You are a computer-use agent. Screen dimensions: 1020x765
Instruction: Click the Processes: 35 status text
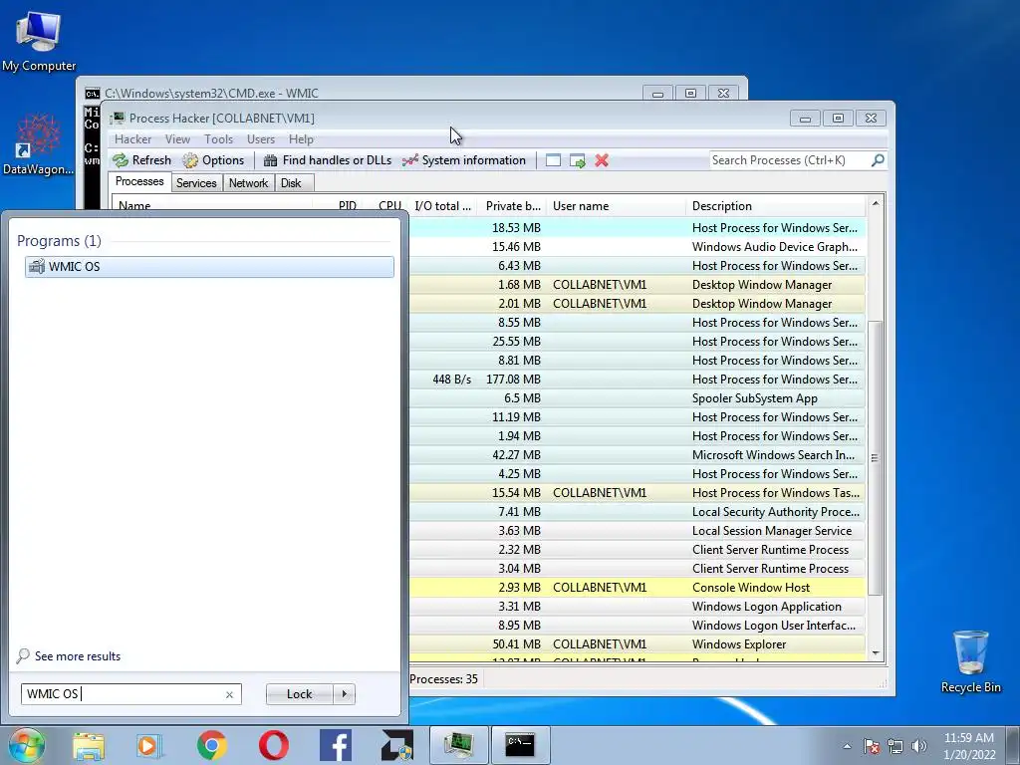coord(443,679)
